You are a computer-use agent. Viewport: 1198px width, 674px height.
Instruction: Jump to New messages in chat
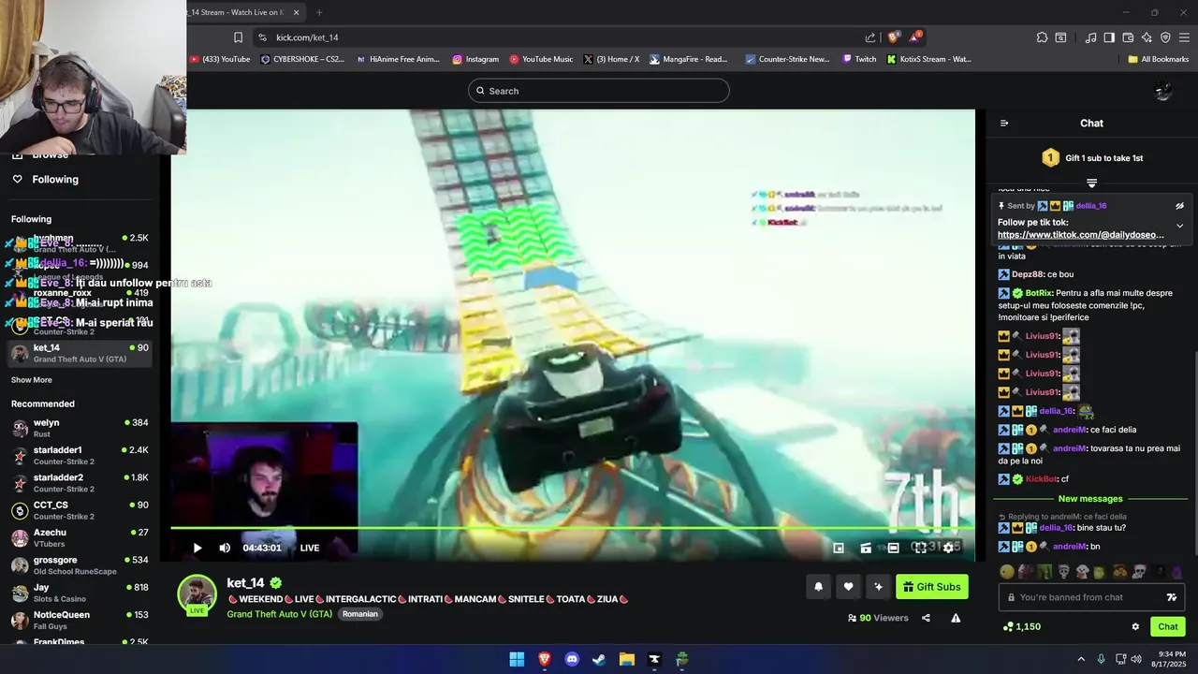coord(1090,499)
